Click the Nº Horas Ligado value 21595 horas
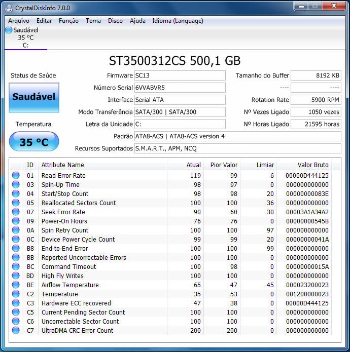Screen dimensions: 350x352 [316, 124]
